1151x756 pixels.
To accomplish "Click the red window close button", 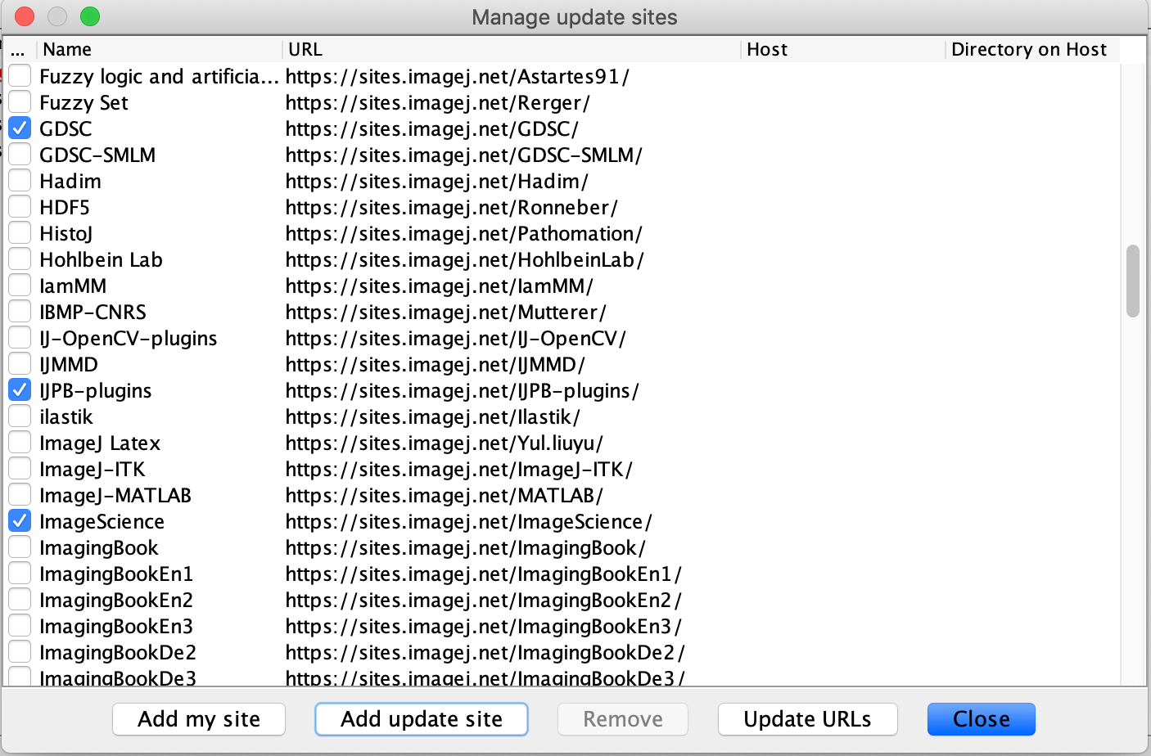I will click(25, 16).
